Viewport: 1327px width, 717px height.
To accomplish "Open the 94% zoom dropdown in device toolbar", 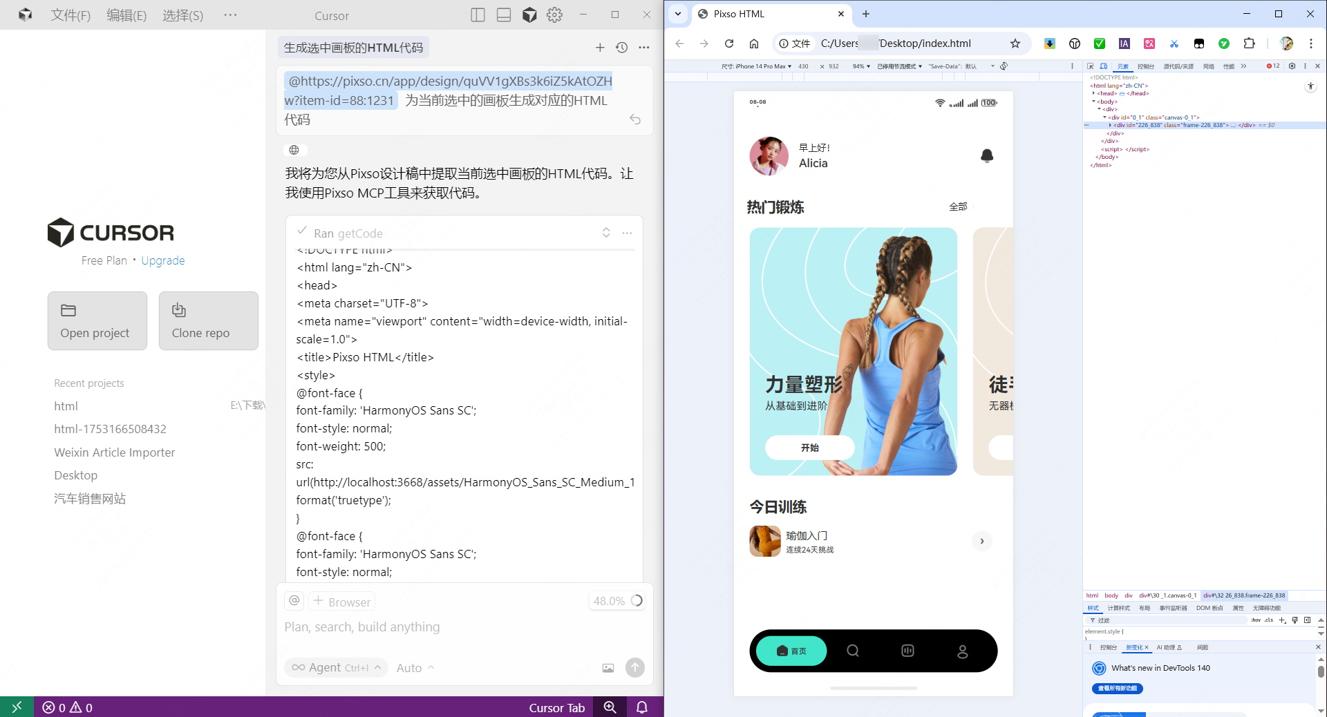I will tap(860, 66).
